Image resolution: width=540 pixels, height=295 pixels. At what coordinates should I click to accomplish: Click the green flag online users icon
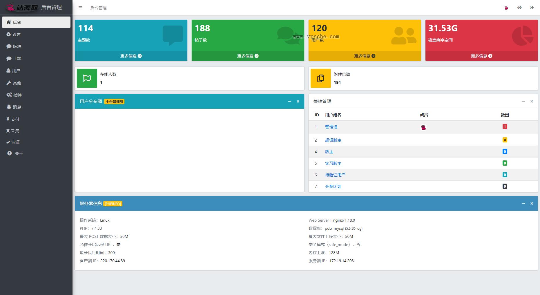pos(87,78)
